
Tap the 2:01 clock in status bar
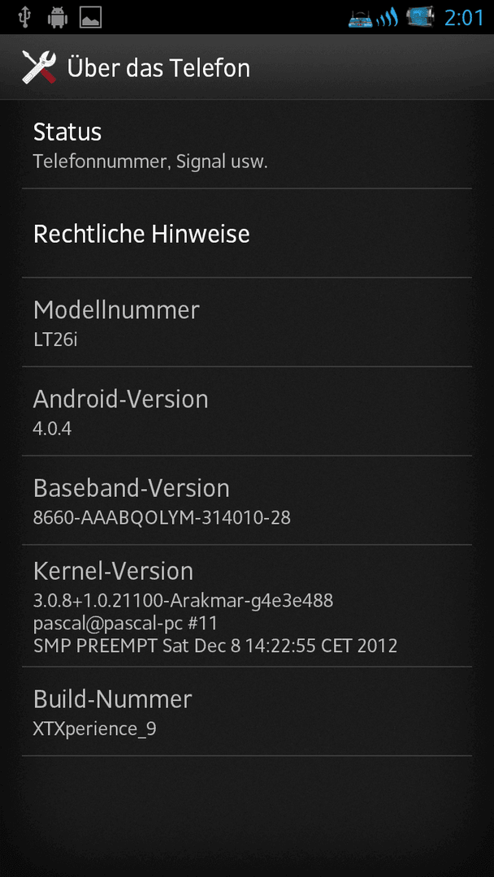point(464,18)
